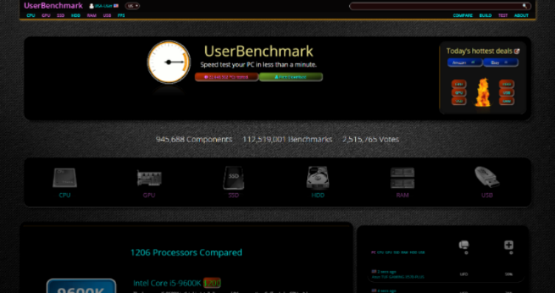
Task: Open USB in the top navigation
Action: click(107, 16)
